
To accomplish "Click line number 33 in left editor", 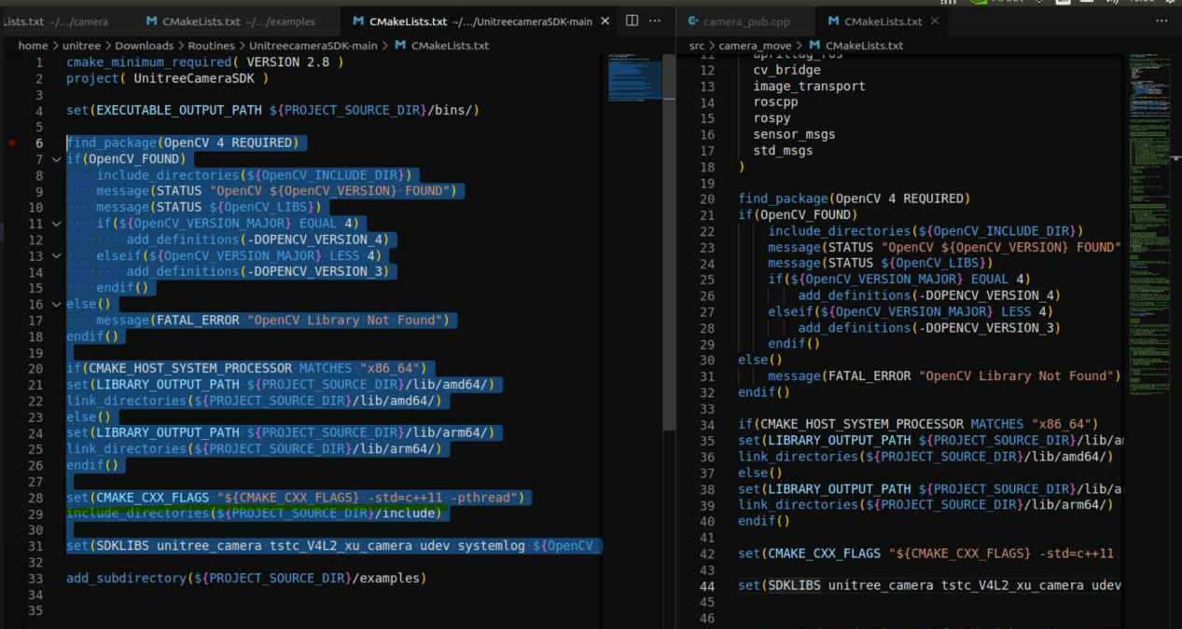I will tap(36, 578).
